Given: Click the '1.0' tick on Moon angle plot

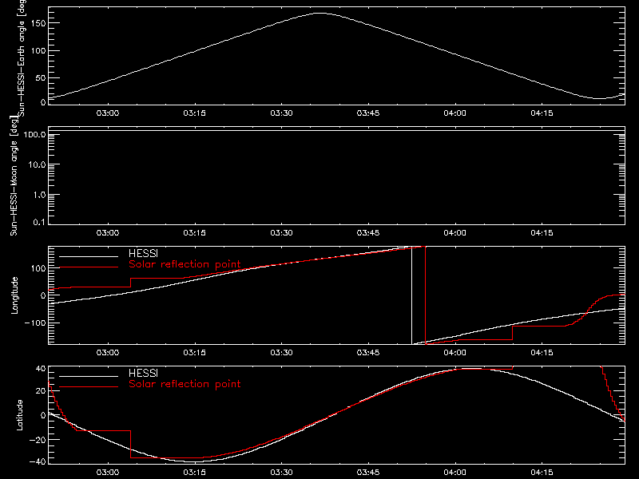Looking at the screenshot, I should coord(39,195).
